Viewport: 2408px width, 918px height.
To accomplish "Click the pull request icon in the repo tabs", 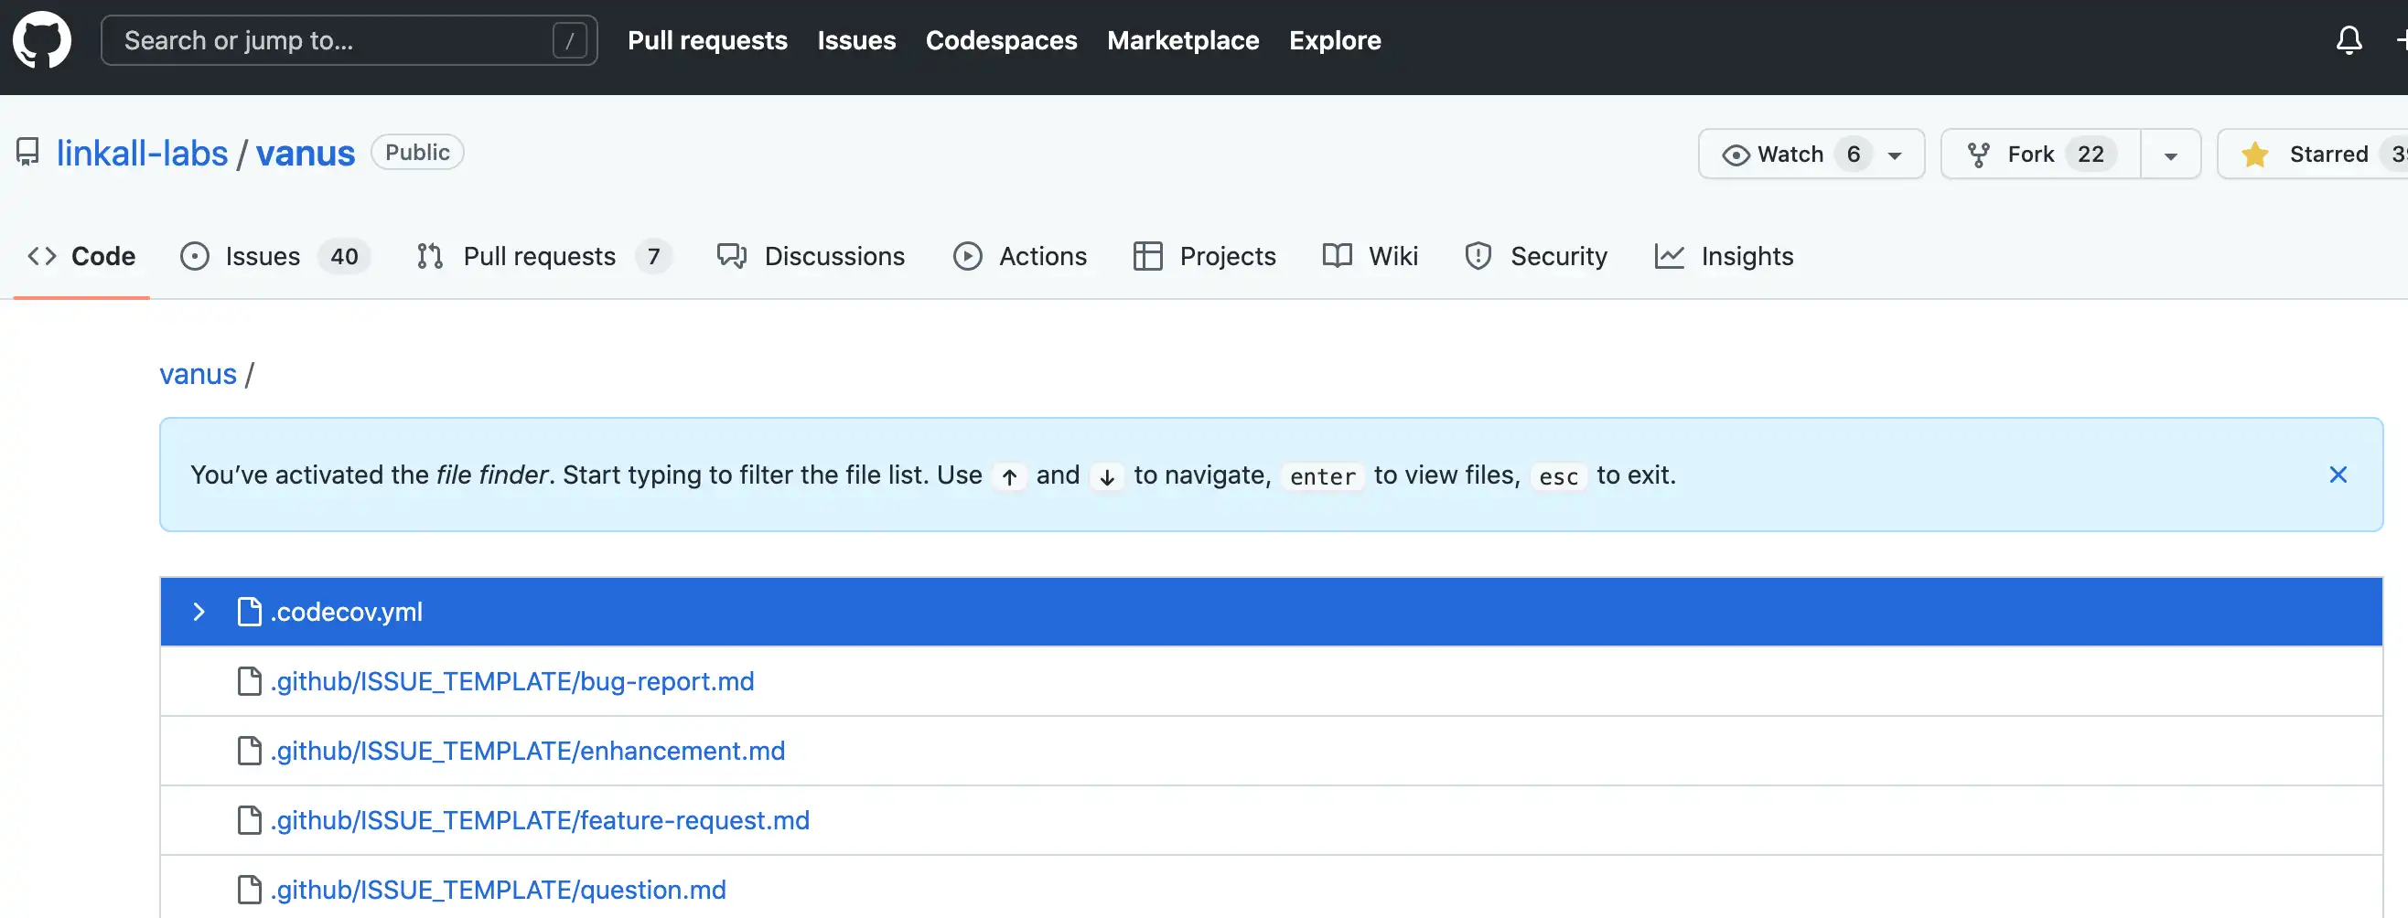I will click(430, 256).
